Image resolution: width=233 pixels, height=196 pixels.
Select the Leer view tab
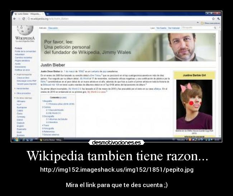pos(152,28)
